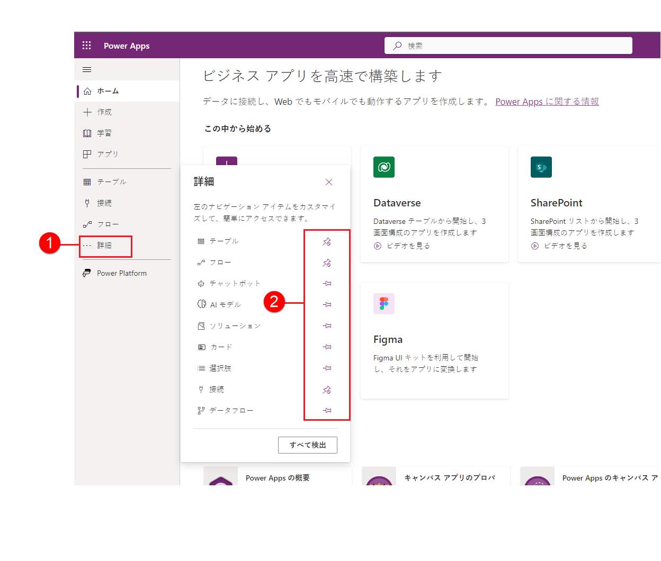Click the Figma card icon
661x561 pixels.
(x=384, y=304)
